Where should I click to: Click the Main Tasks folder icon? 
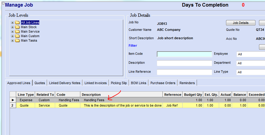(x=17, y=40)
